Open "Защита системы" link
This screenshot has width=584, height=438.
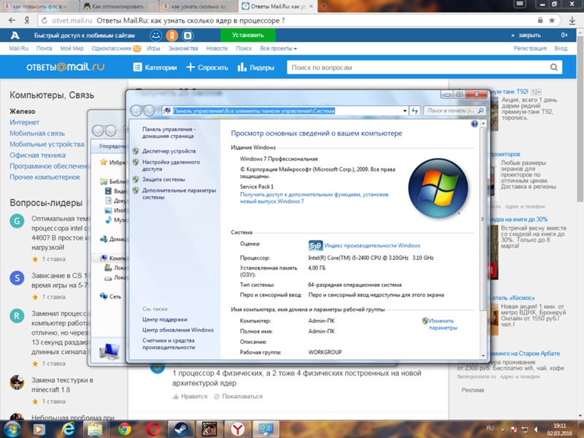tap(164, 180)
